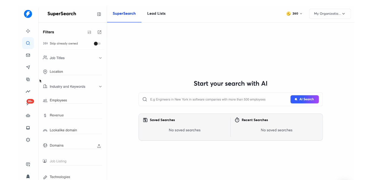Screen dimensions: 370x180
Task: Open the square inbox tray icon in sidebar
Action: [x=28, y=128]
